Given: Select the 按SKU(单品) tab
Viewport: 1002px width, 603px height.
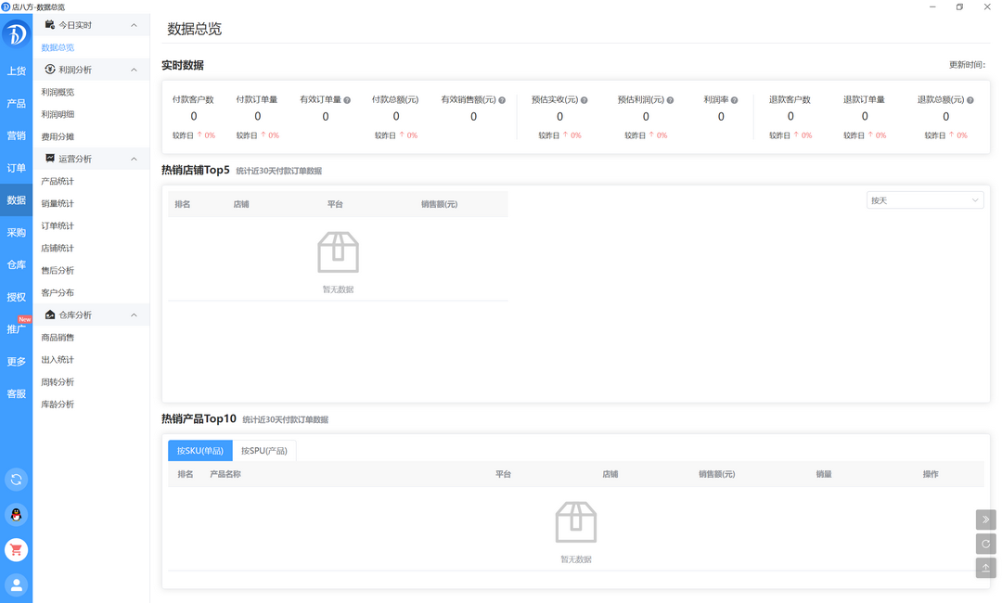Looking at the screenshot, I should click(x=200, y=451).
